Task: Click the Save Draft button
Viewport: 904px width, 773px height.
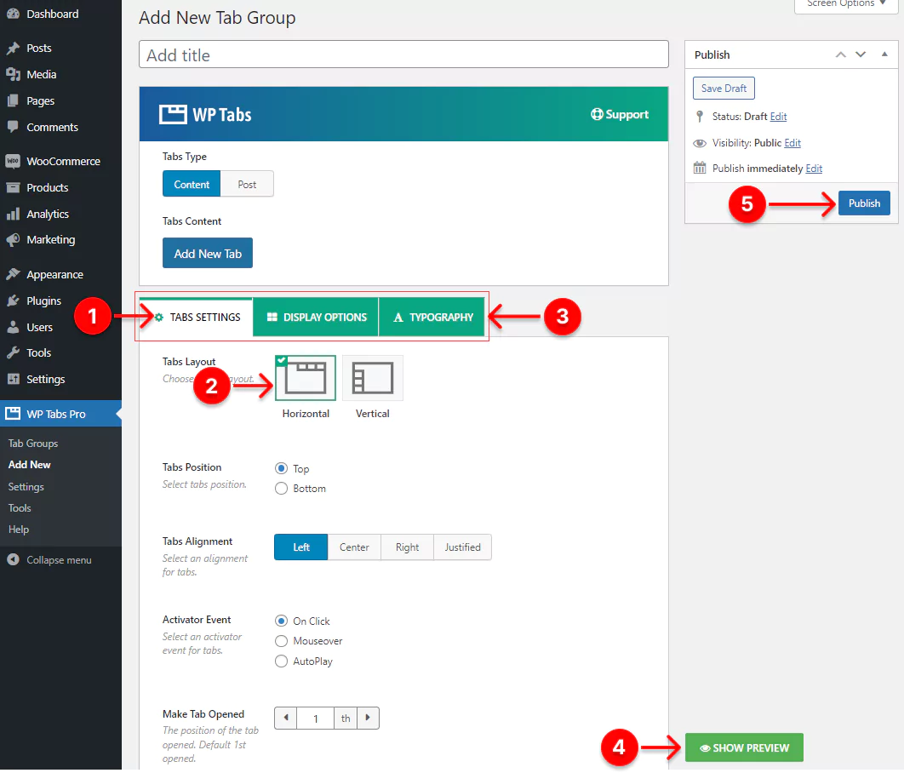Action: 724,89
